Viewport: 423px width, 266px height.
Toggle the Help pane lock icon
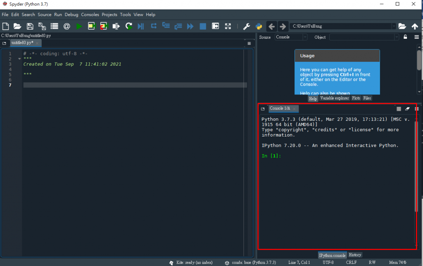[405, 37]
